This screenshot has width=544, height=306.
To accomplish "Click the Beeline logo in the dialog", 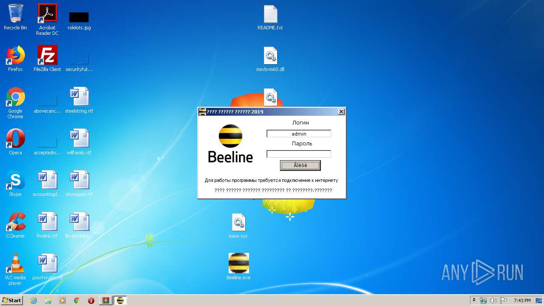I will point(230,144).
